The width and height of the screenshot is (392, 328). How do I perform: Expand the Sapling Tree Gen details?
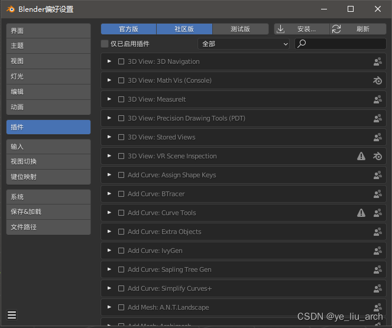109,269
